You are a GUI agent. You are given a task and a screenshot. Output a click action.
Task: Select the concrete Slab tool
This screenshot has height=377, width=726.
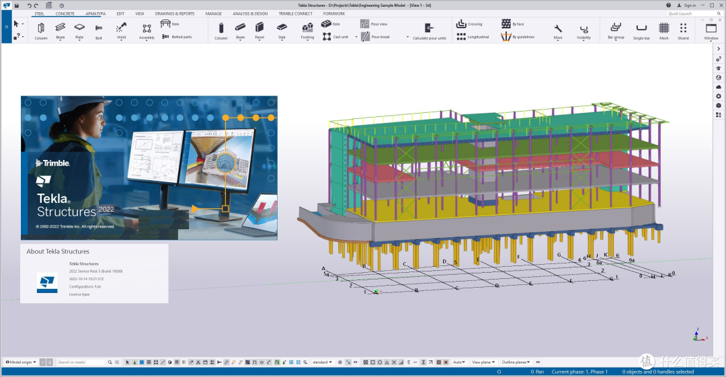(282, 30)
